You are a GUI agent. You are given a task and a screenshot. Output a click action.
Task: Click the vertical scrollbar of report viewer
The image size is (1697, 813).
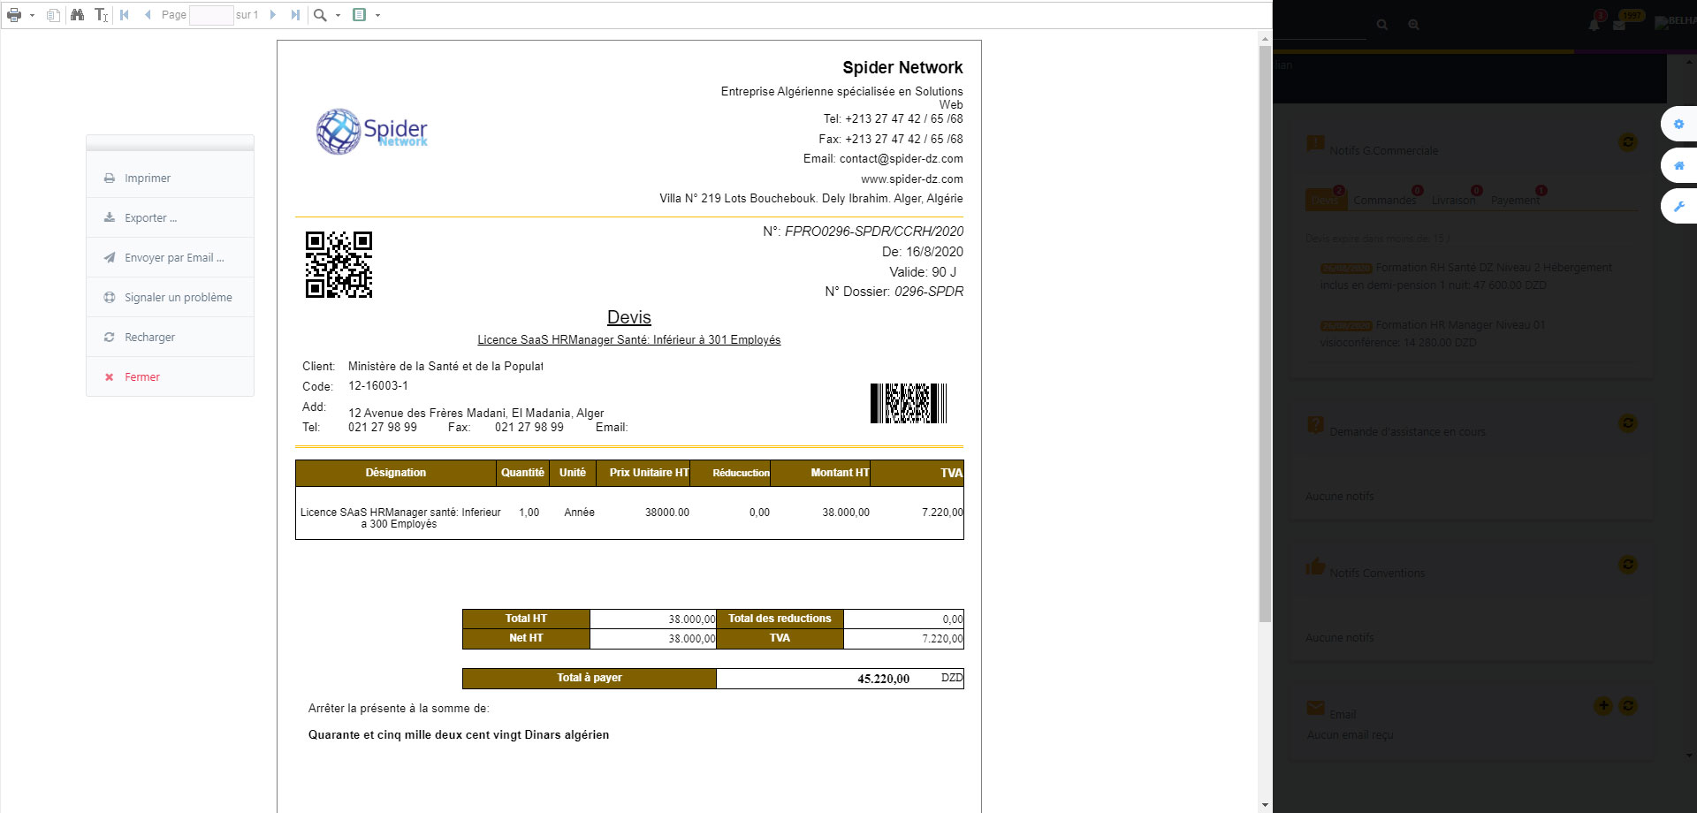point(1266,333)
